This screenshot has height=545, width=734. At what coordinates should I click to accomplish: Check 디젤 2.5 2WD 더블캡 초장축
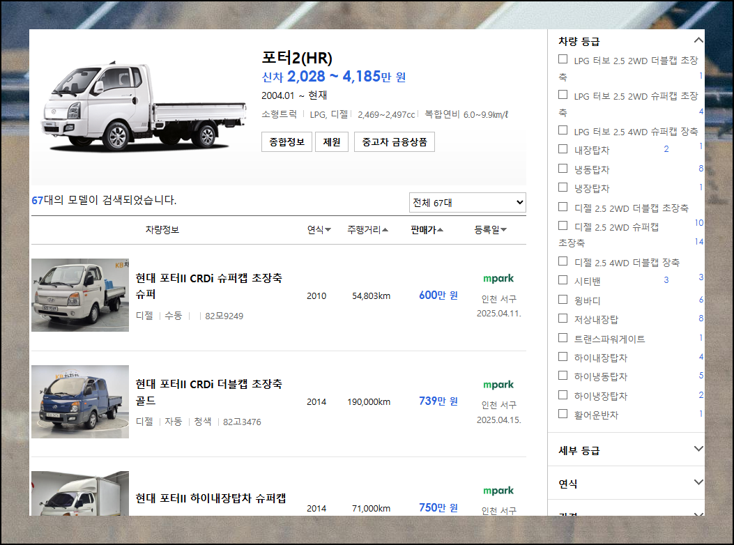[563, 207]
